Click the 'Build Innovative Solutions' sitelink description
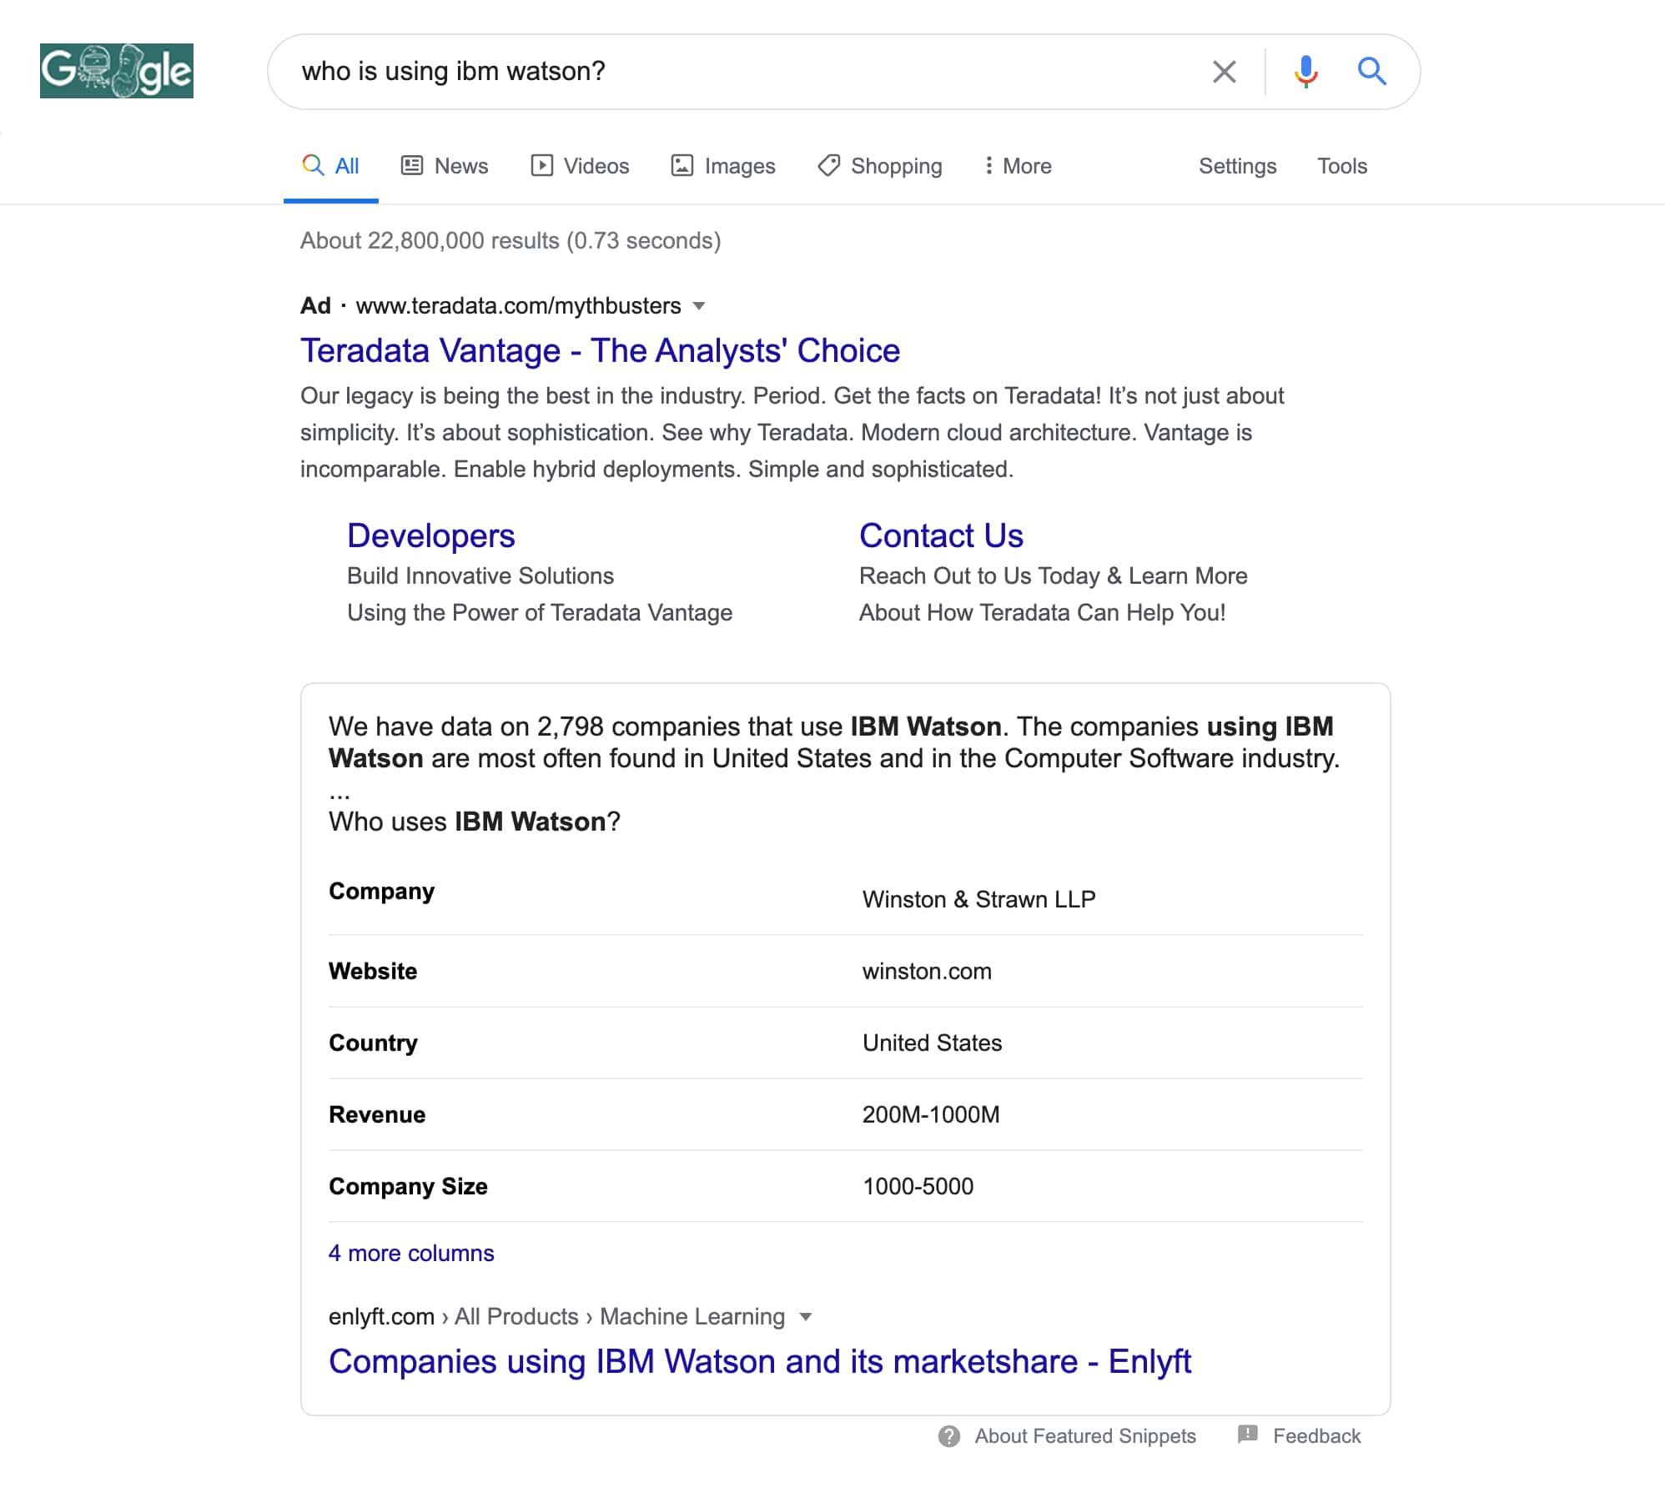1665x1488 pixels. click(480, 576)
